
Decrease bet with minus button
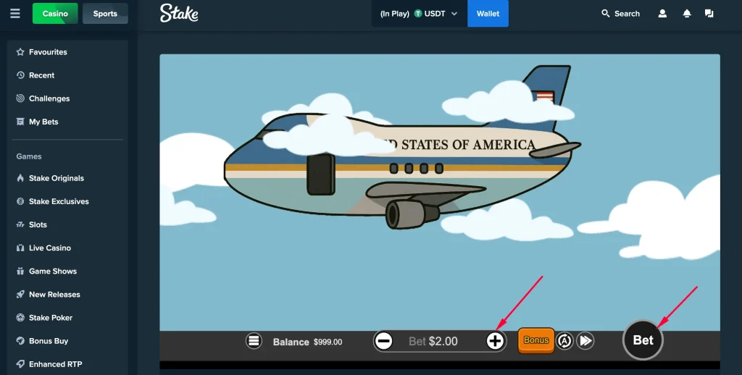pos(384,341)
